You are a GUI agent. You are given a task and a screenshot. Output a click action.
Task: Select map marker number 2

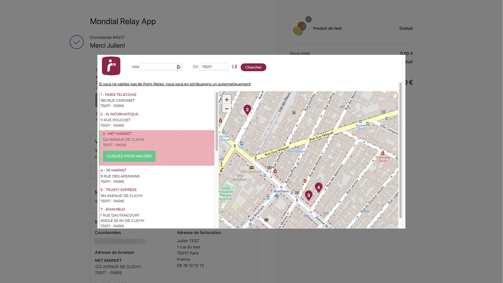click(247, 109)
